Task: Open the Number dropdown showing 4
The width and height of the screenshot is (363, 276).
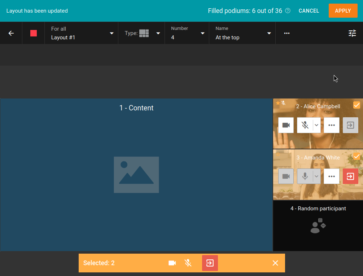Action: (187, 33)
